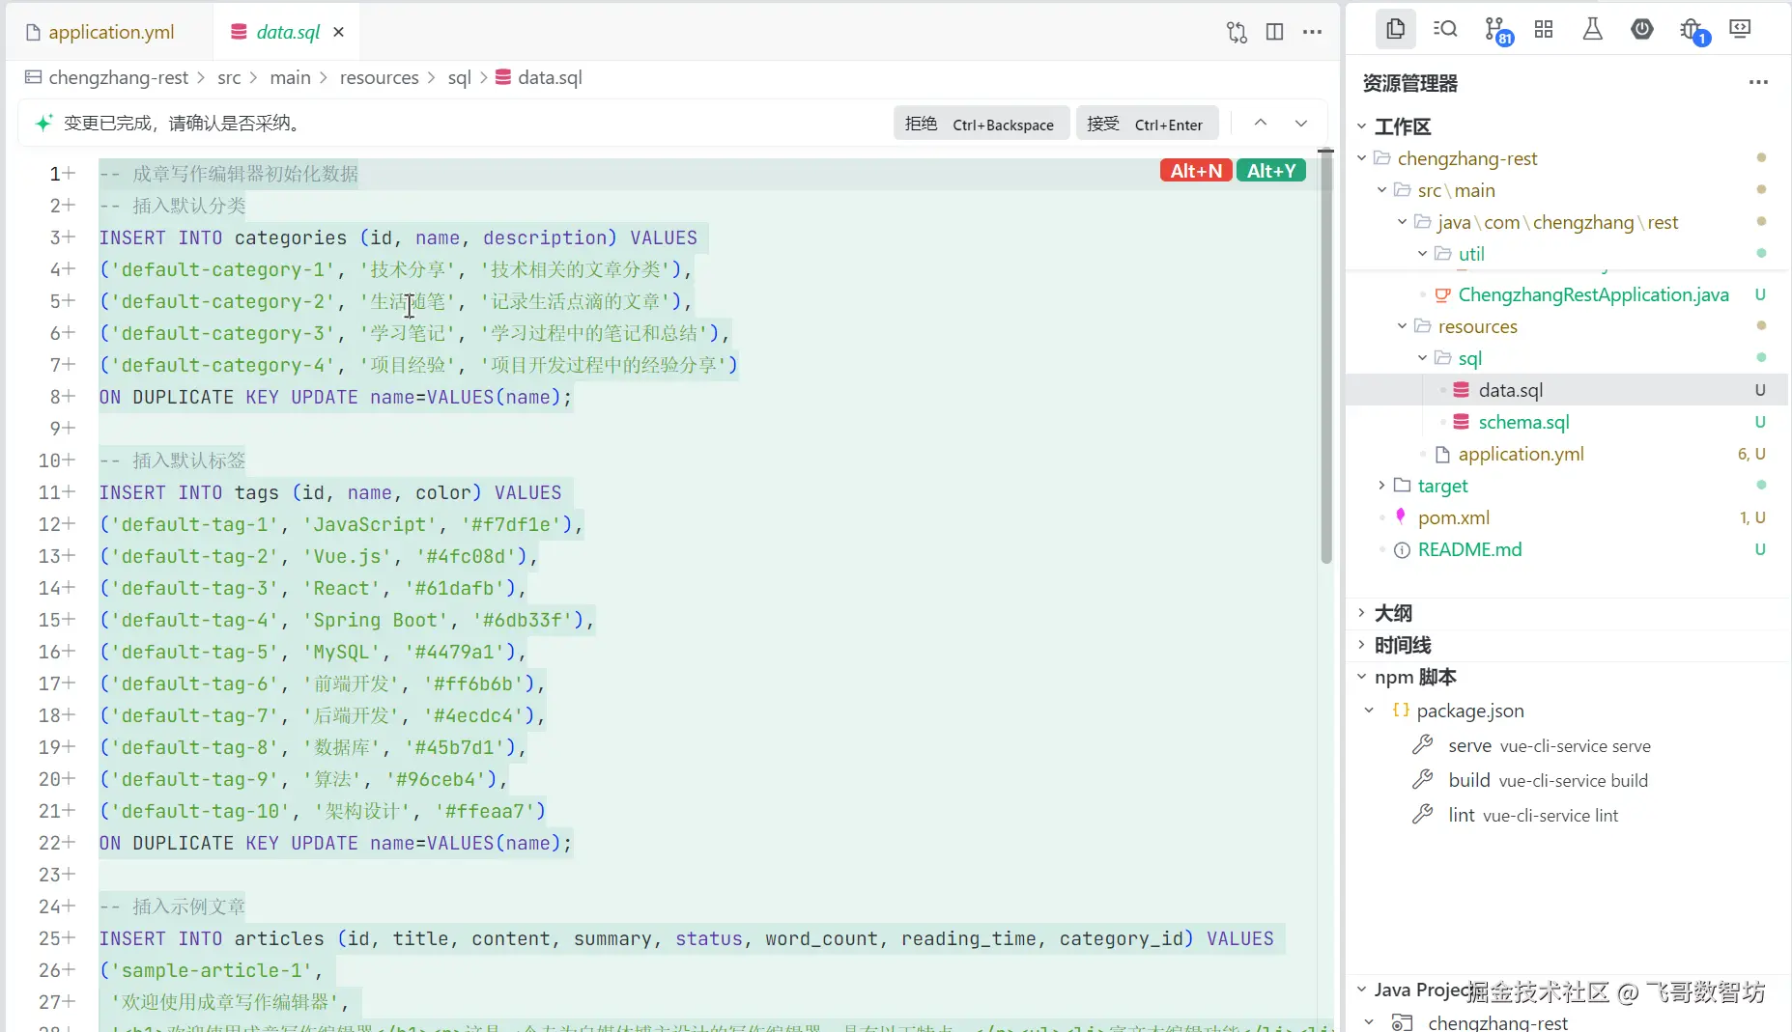This screenshot has width=1792, height=1032.
Task: Collapse the java\com\chengzhang\rest folder
Action: [1402, 222]
